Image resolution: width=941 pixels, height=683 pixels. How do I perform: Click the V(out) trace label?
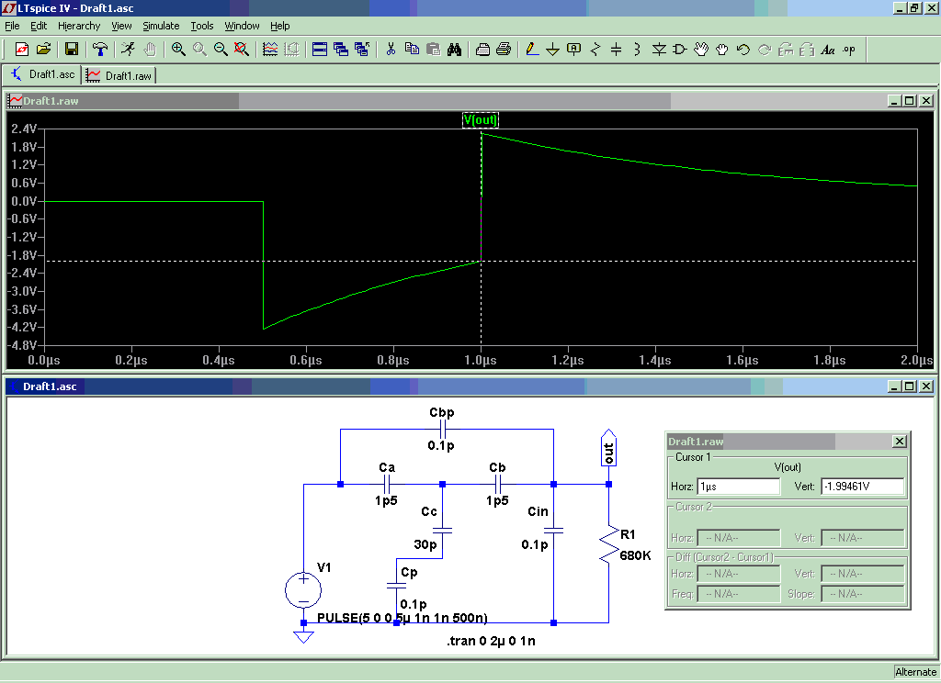click(481, 119)
